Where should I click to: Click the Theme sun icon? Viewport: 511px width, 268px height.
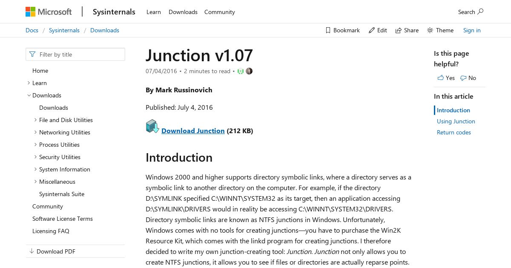point(430,30)
